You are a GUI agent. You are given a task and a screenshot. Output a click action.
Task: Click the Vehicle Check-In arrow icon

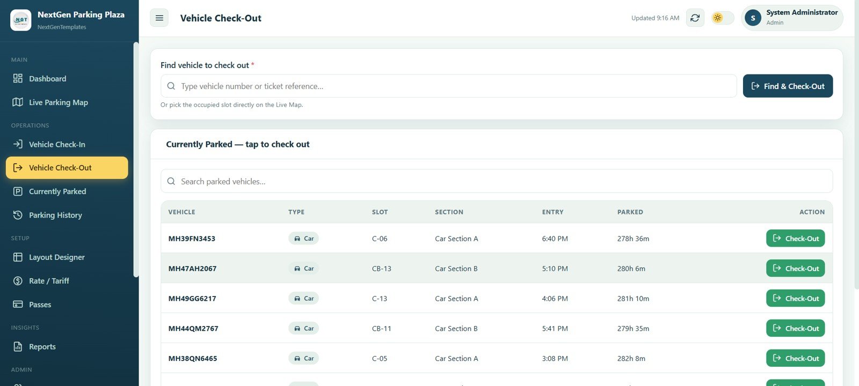coord(18,144)
